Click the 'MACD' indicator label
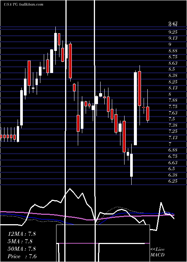Viewport: 187px width, 262px height. (x=157, y=255)
